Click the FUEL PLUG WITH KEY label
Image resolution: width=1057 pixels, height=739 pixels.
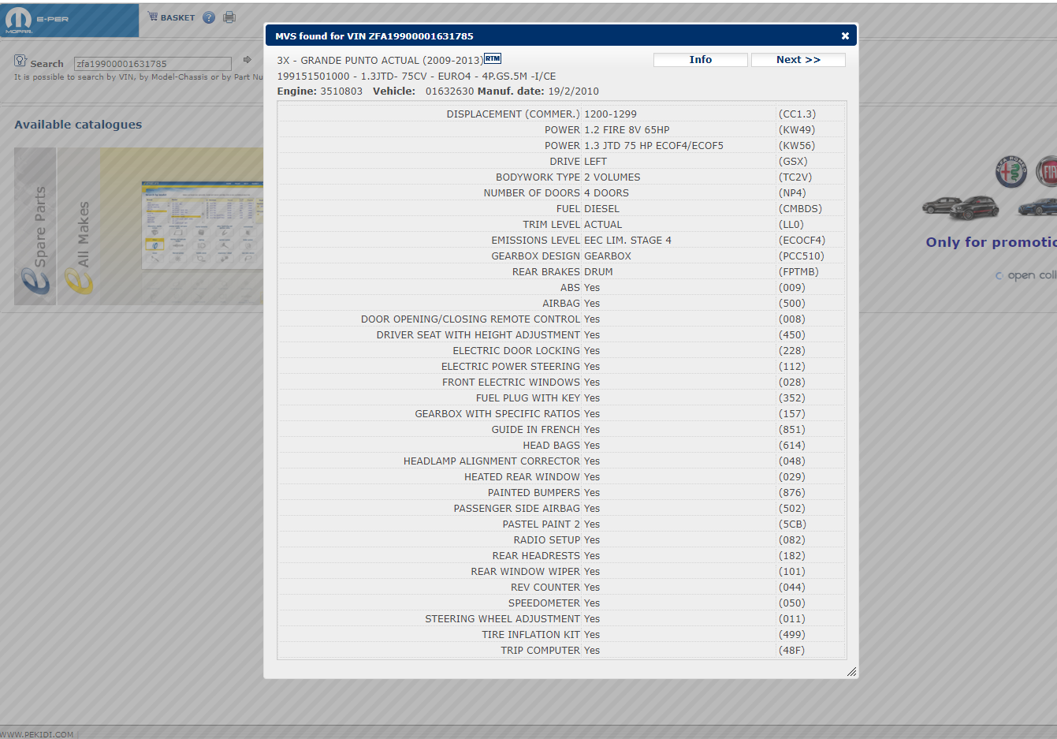(528, 398)
